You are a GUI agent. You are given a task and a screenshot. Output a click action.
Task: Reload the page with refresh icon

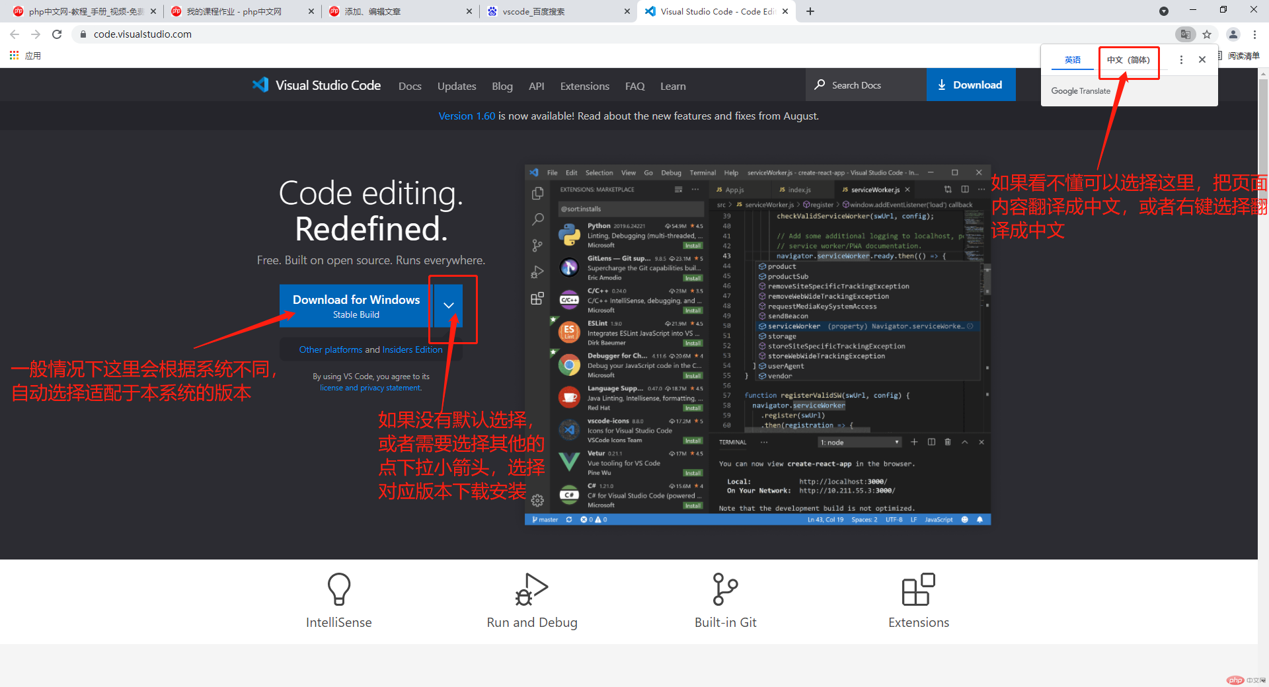(57, 34)
